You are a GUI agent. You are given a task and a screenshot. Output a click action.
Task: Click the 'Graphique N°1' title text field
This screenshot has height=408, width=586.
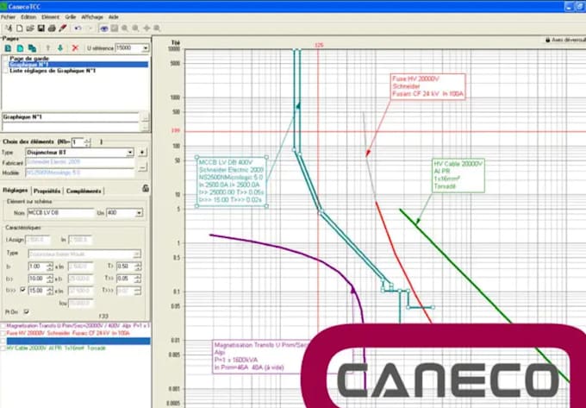[x=71, y=117]
